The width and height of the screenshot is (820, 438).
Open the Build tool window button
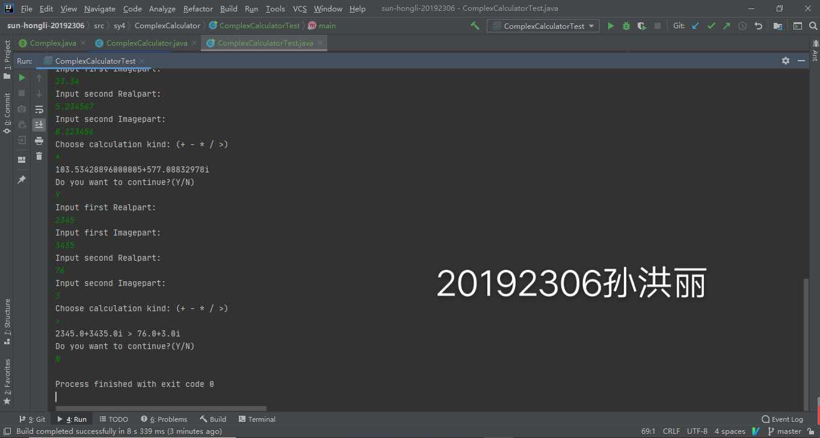point(213,419)
